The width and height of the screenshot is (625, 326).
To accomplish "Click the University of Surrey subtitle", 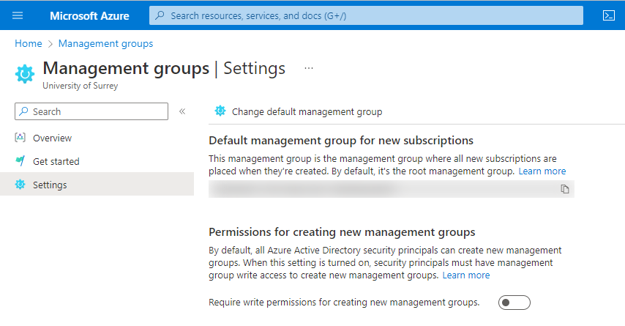I will 80,86.
